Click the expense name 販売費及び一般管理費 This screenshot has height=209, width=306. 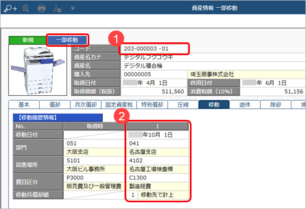click(95, 186)
